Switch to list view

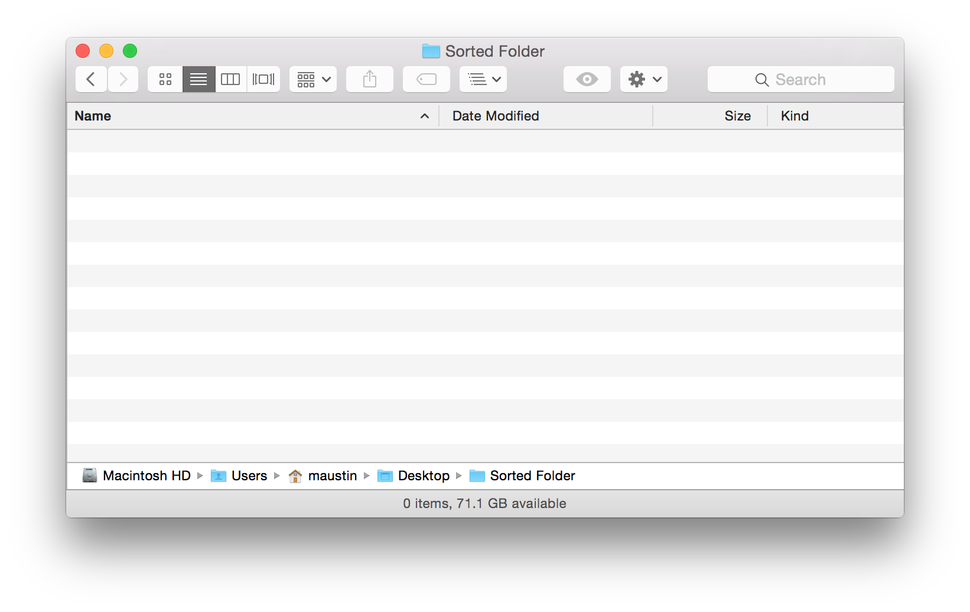click(x=198, y=79)
